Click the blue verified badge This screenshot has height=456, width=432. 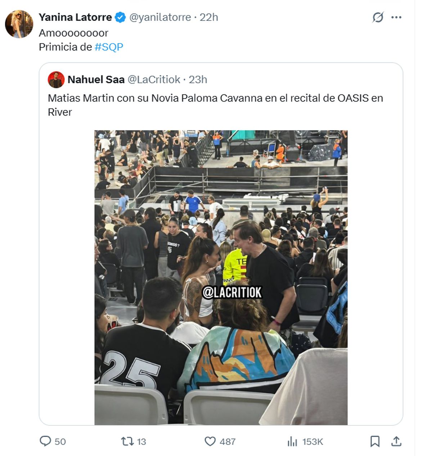point(120,17)
